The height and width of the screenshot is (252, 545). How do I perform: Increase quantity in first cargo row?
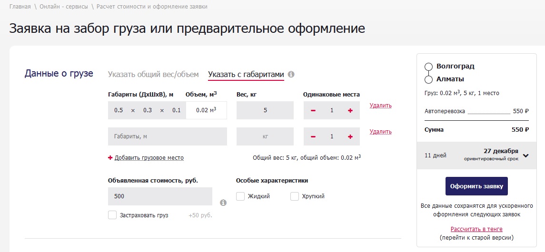pos(350,110)
